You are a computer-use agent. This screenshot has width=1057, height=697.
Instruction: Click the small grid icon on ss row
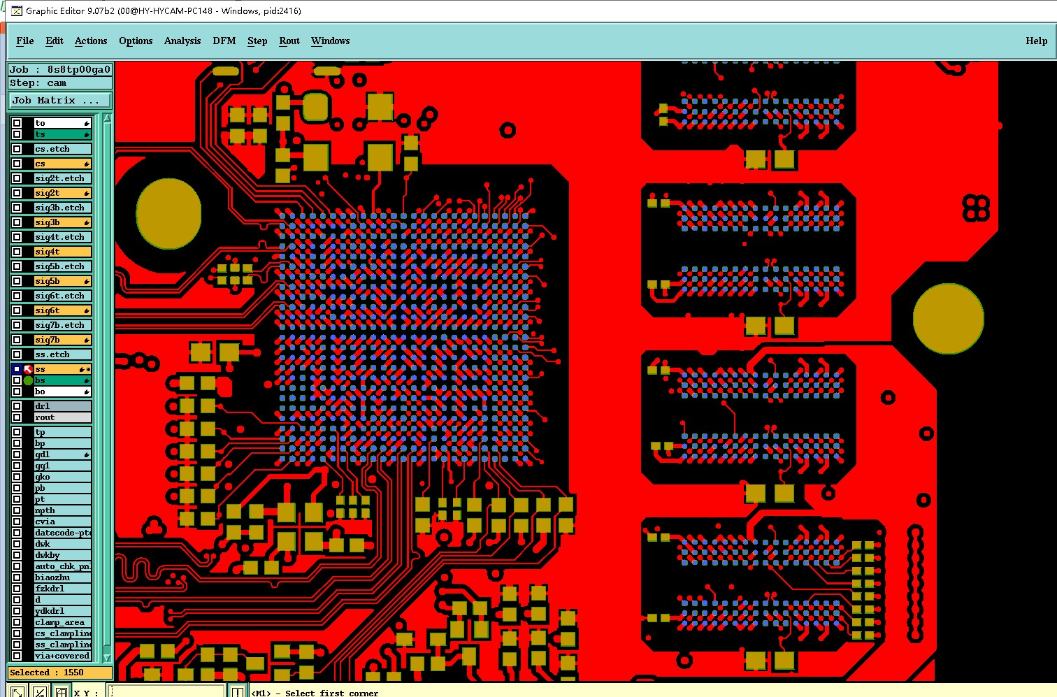[88, 369]
